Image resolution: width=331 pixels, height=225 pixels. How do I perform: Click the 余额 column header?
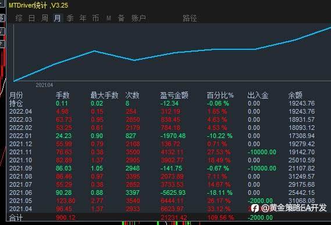coord(296,95)
